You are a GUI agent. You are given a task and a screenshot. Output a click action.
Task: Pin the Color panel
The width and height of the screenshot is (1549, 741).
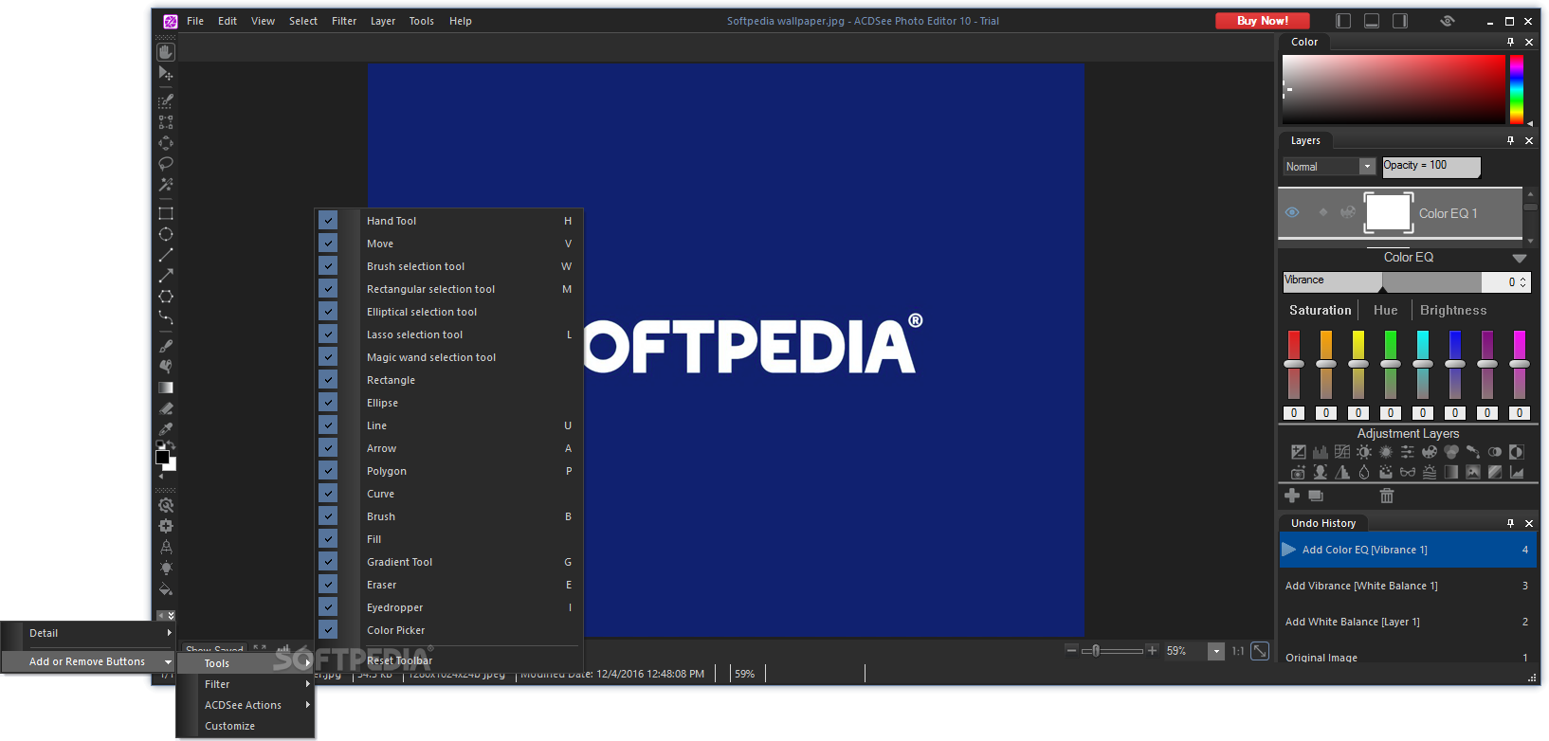[1511, 42]
